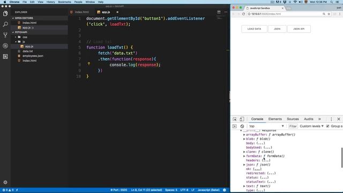Reload the page in Chrome
The image size is (343, 193).
point(243,14)
